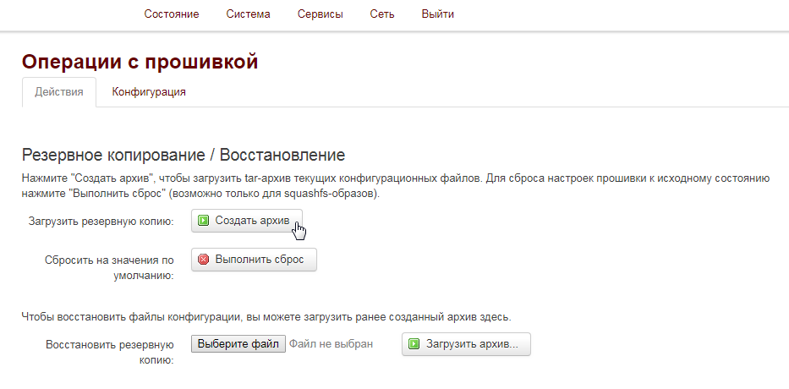Image resolution: width=789 pixels, height=389 pixels.
Task: Open the Сервисы menu
Action: click(x=320, y=14)
